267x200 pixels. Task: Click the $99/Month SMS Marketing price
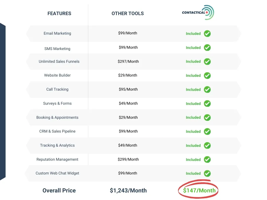point(128,47)
